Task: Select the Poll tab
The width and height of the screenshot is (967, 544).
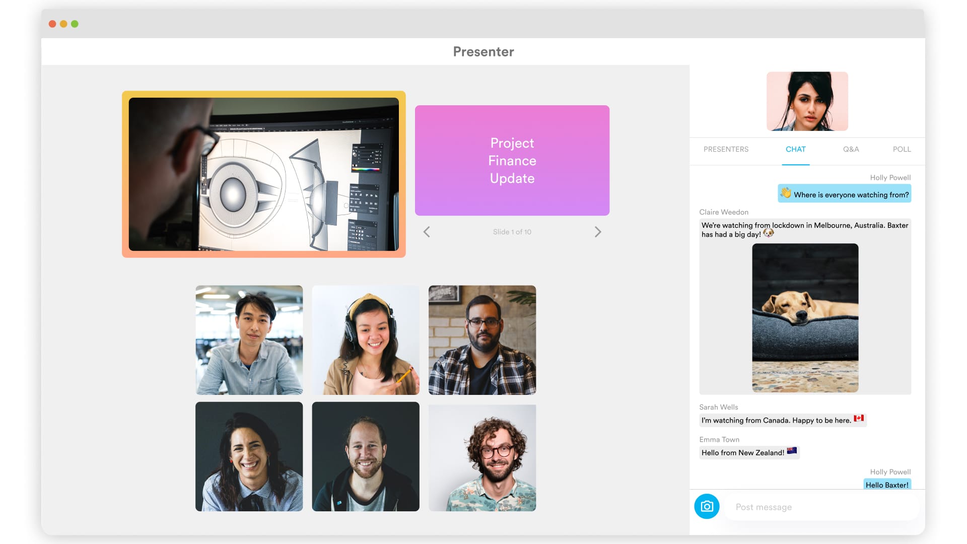Action: point(902,149)
